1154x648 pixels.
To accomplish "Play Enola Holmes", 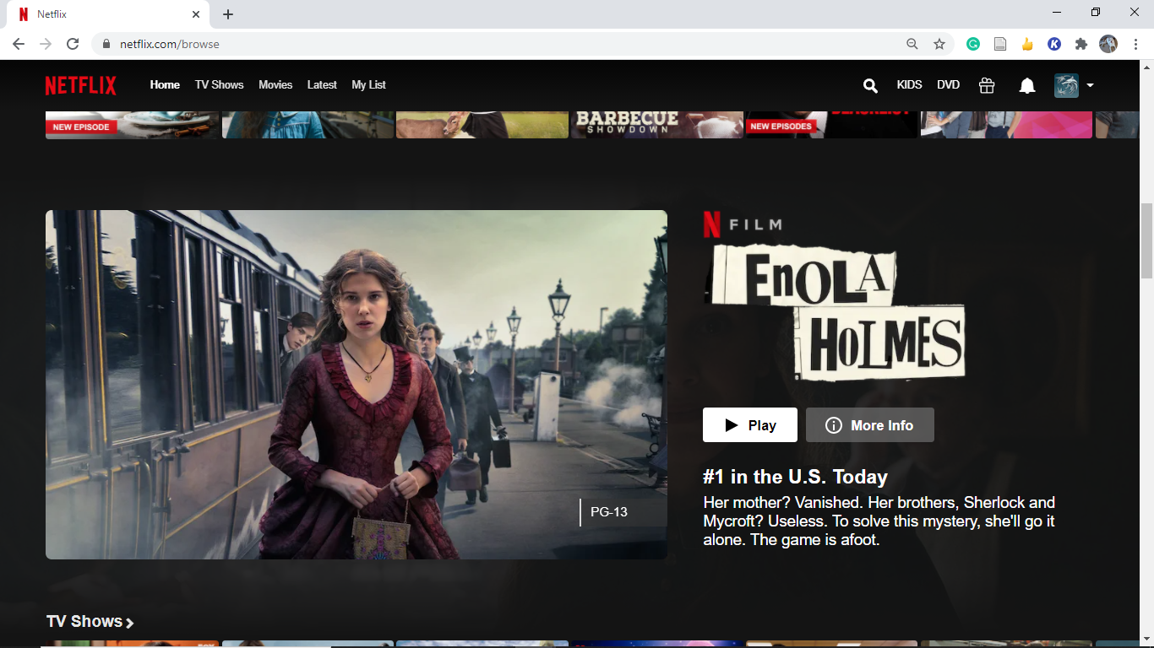I will tap(750, 425).
